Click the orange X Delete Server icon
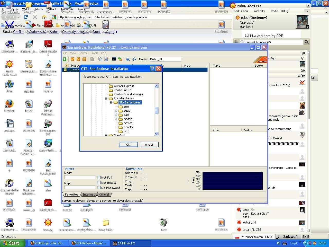Screen dimensions: 329x247 [78, 59]
